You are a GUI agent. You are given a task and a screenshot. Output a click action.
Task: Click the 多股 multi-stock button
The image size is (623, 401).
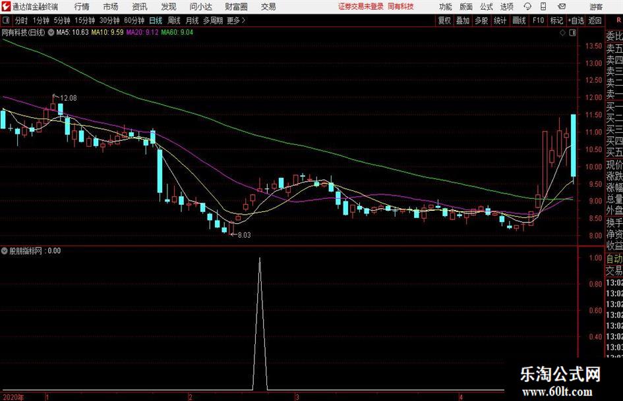point(481,20)
